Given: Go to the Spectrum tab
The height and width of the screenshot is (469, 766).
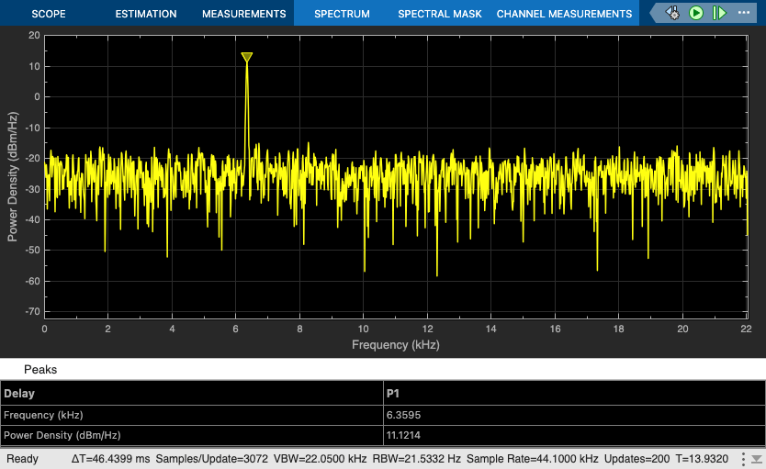Looking at the screenshot, I should tap(342, 14).
